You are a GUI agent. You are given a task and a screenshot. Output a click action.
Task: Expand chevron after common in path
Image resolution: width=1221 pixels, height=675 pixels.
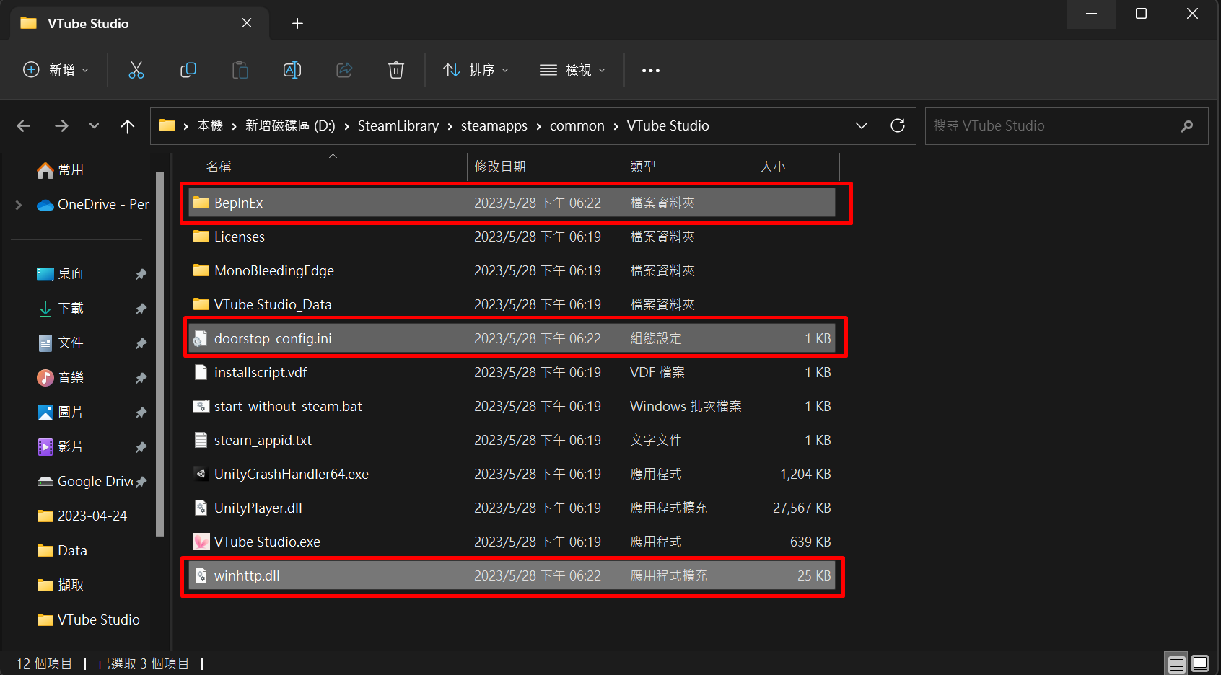(616, 126)
